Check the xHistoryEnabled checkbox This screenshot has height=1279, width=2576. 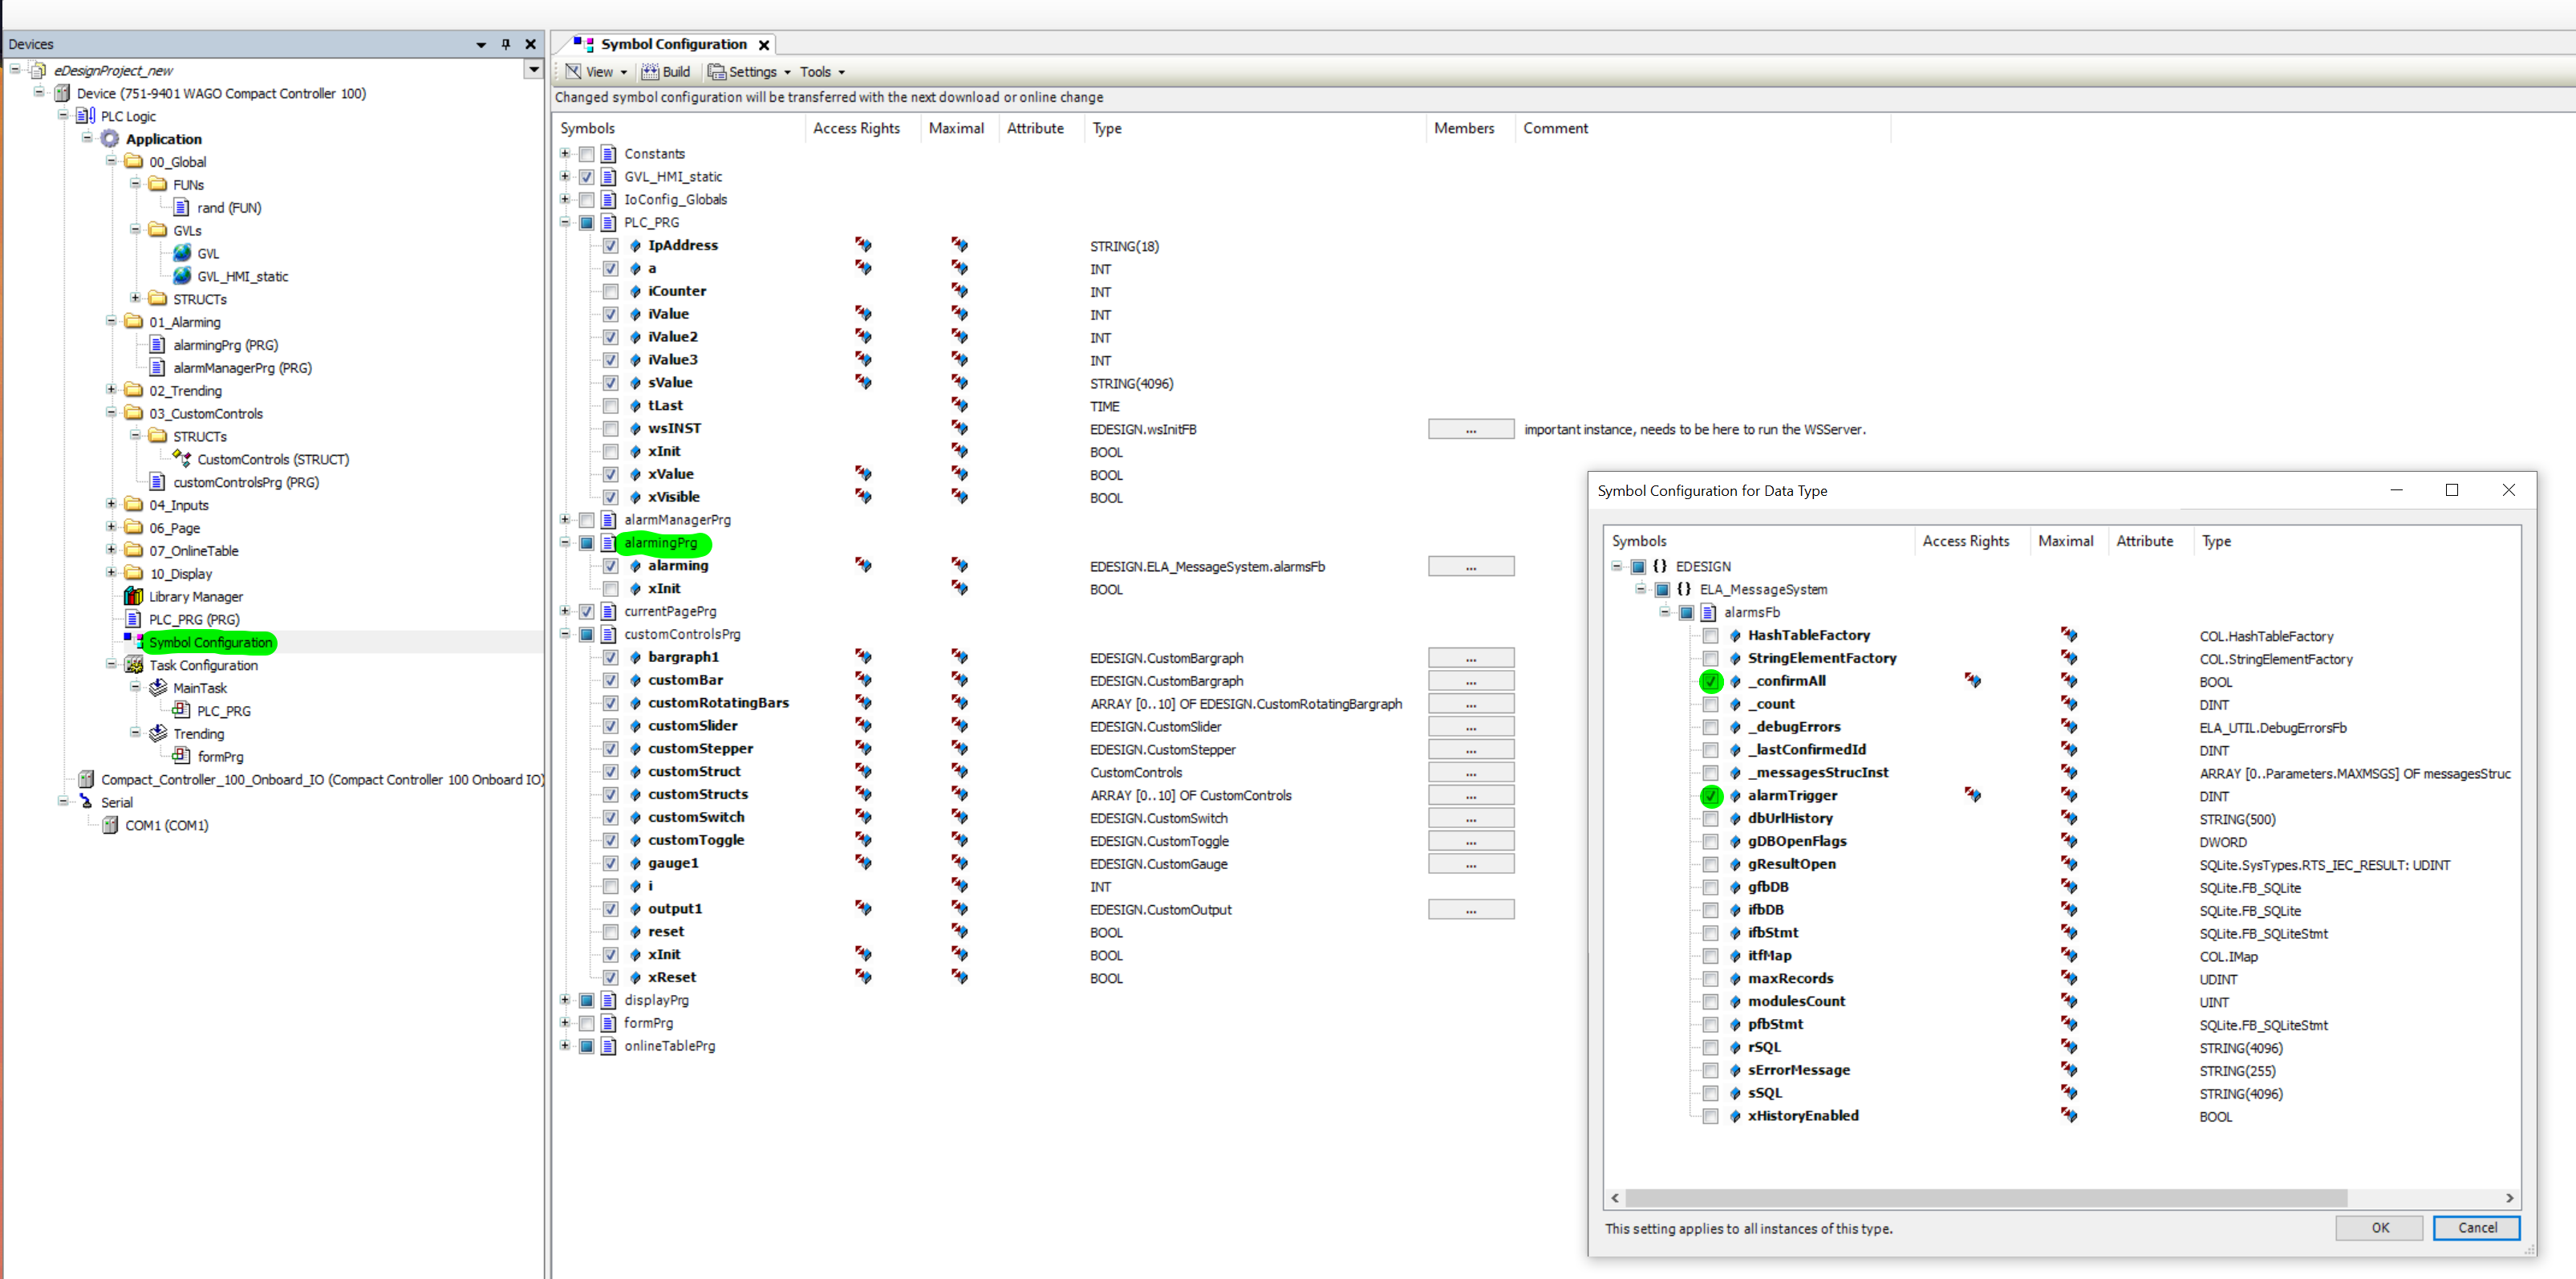click(1711, 1116)
